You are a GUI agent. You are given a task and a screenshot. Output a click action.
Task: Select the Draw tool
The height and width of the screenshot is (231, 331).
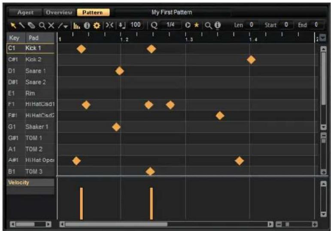(x=22, y=26)
